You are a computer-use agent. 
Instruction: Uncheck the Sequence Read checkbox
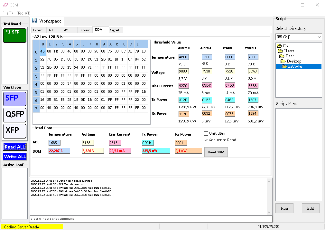click(x=206, y=140)
